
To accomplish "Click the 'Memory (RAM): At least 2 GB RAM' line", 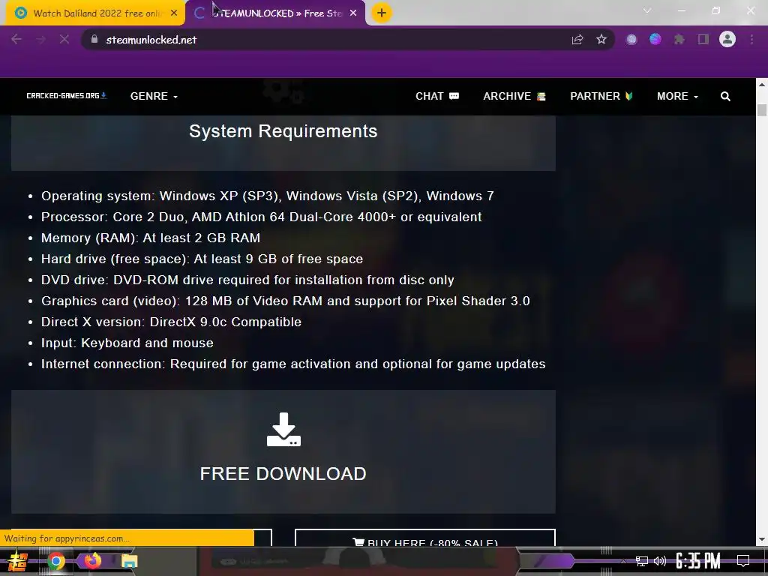I will click(151, 238).
